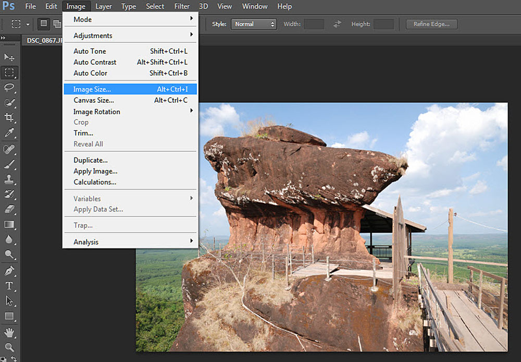This screenshot has height=362, width=521.
Task: Click the Refine Edge button
Action: [x=431, y=24]
